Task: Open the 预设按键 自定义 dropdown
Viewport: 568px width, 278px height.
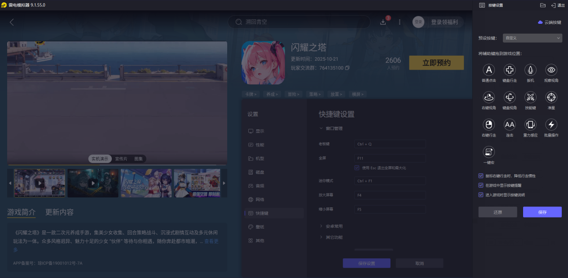Action: pos(532,38)
